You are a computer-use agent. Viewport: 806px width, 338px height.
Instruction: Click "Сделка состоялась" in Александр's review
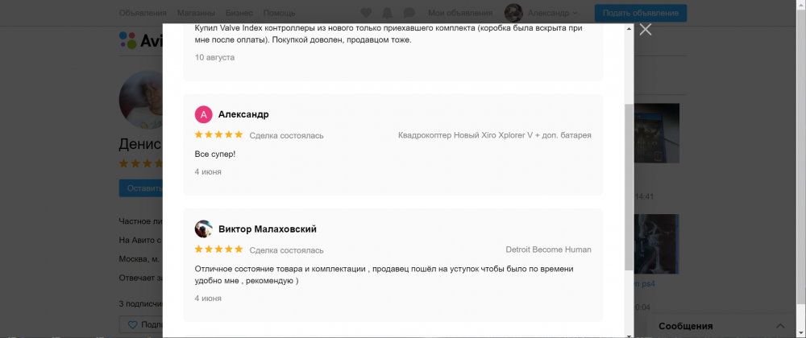point(286,135)
